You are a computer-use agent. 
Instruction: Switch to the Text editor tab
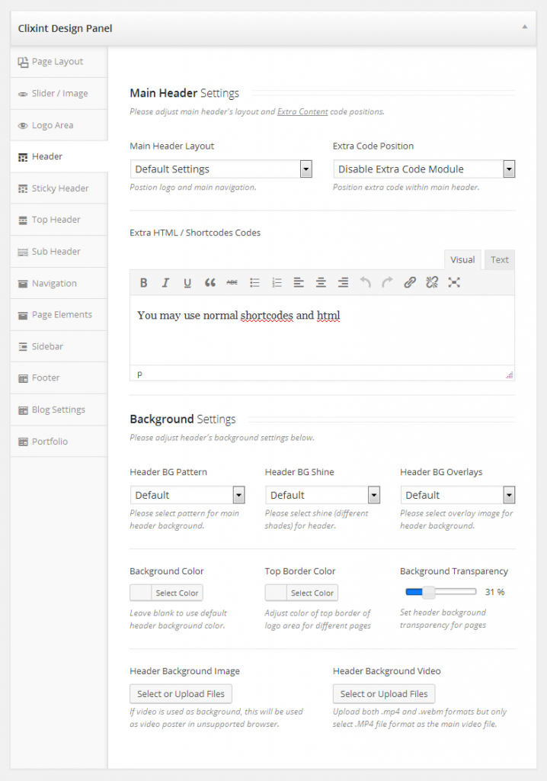pos(499,260)
